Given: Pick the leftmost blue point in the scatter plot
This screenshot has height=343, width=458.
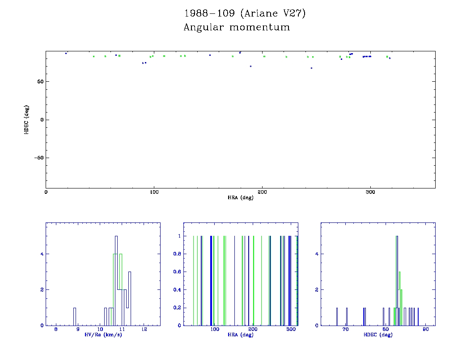Looking at the screenshot, I should (x=66, y=53).
